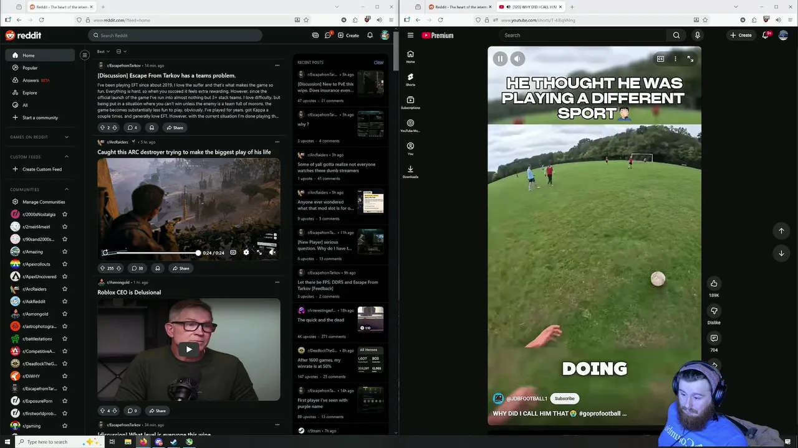Open YouTube Subscriptions in sidebar
This screenshot has height=448, width=798.
[x=410, y=103]
